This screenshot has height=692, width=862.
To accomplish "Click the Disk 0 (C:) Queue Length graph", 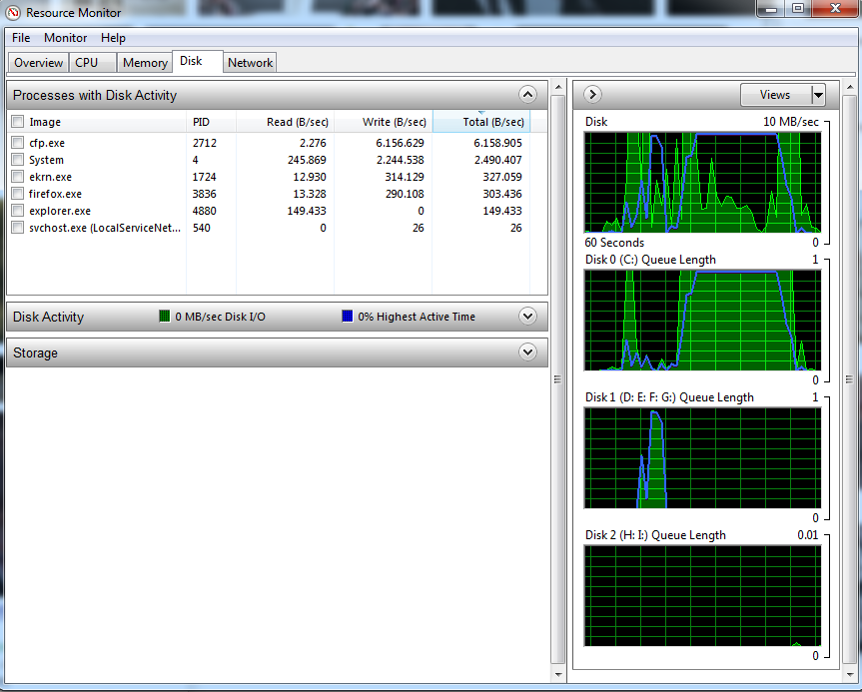I will pos(702,321).
